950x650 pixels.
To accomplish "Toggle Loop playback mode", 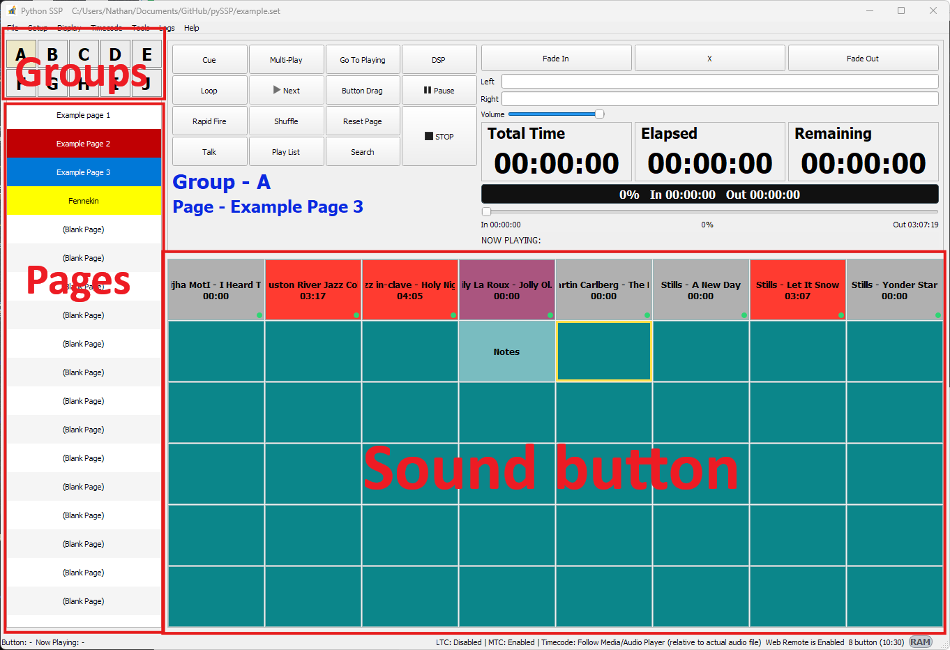I will point(209,89).
